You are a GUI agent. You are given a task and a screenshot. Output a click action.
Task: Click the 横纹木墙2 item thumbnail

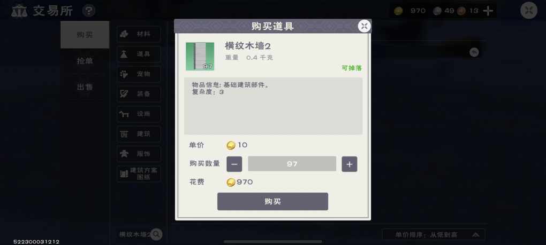(x=200, y=57)
